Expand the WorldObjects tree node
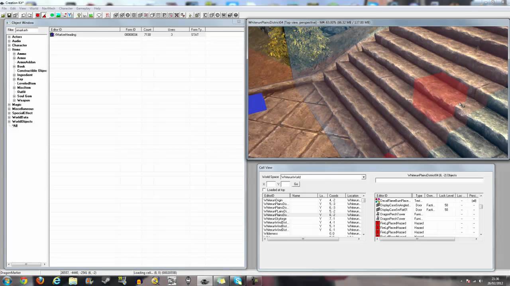Viewport: 510px width, 286px height. [9, 122]
